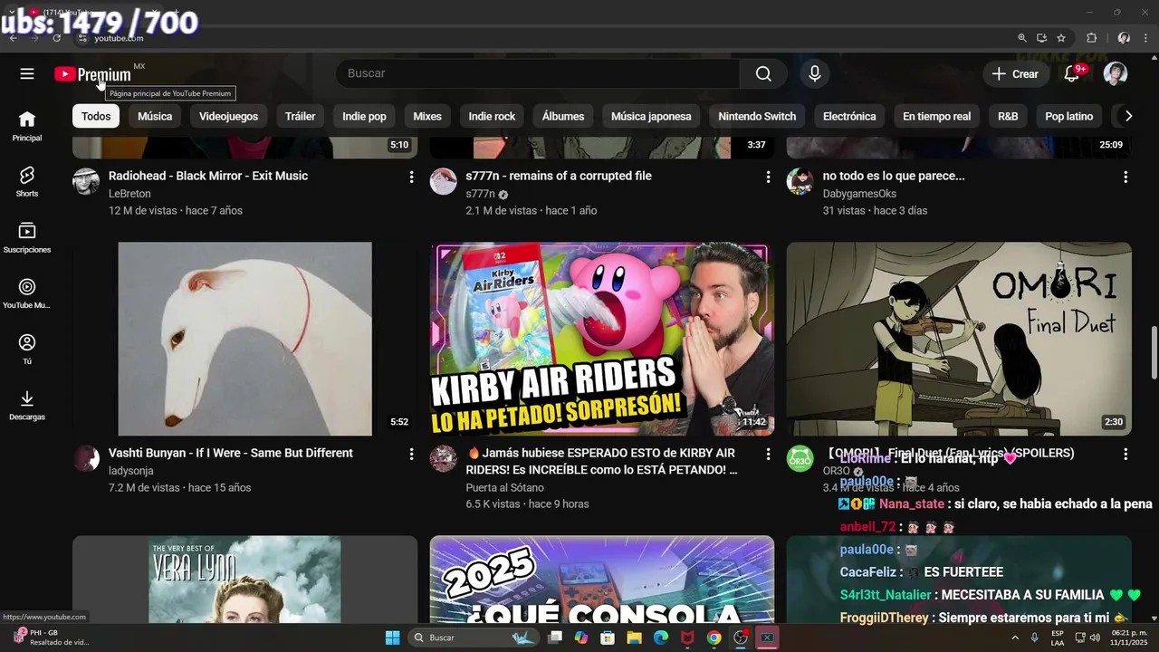
Task: Select the Nintendo Switch filter chip
Action: coord(757,116)
